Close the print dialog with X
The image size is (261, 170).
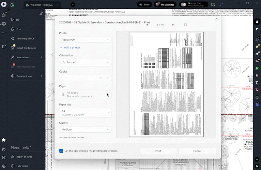(x=216, y=19)
